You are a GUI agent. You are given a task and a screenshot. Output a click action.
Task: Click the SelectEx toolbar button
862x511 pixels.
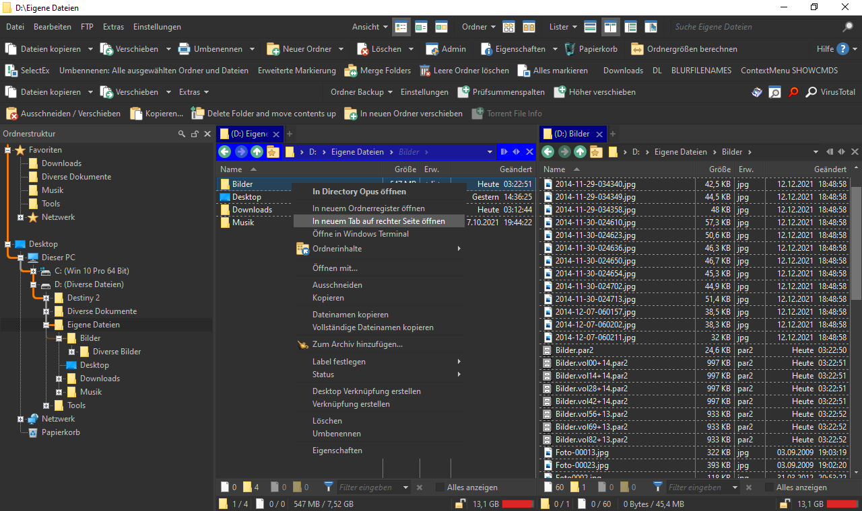coord(28,71)
